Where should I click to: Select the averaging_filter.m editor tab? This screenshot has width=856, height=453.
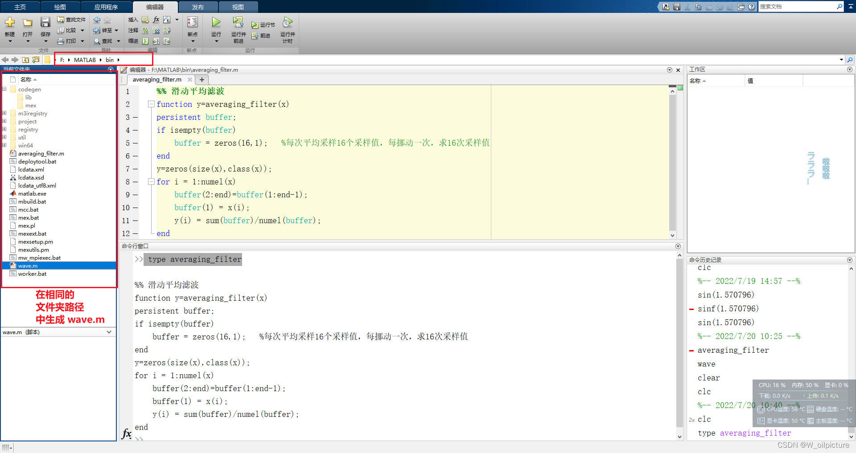click(157, 80)
